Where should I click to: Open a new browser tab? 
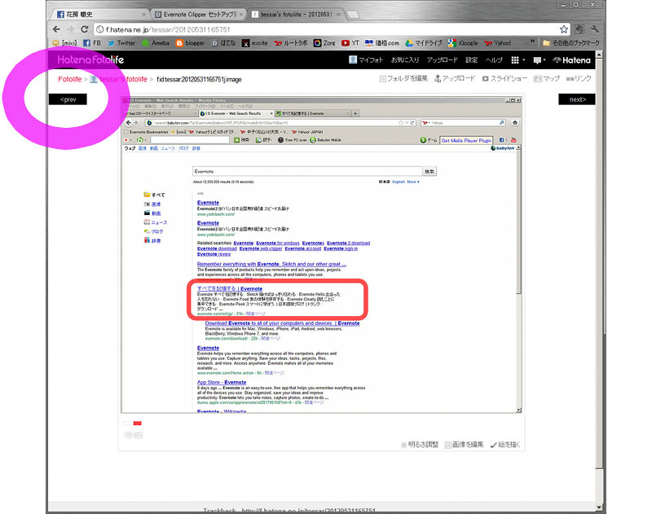tap(353, 15)
